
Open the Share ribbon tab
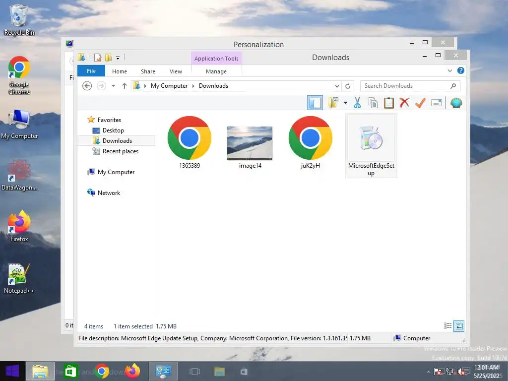[148, 71]
